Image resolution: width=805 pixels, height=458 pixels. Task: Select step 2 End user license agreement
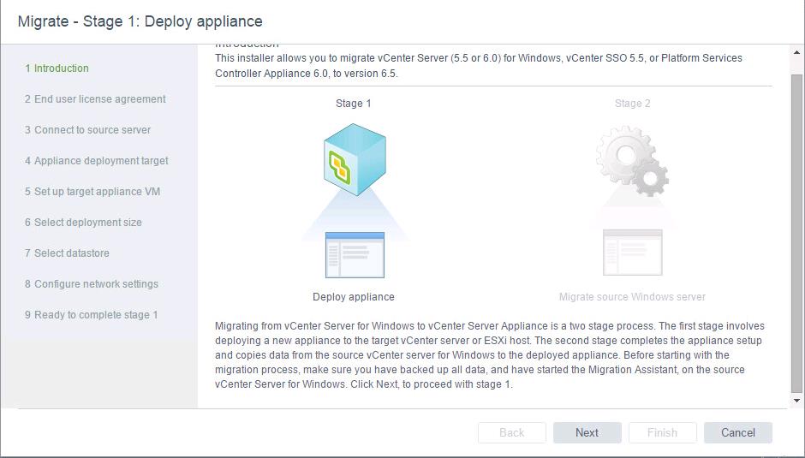coord(95,99)
